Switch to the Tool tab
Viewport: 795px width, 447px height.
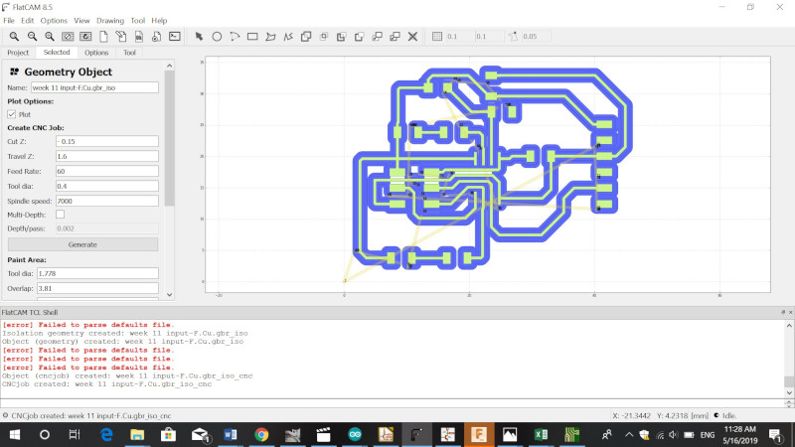(129, 53)
